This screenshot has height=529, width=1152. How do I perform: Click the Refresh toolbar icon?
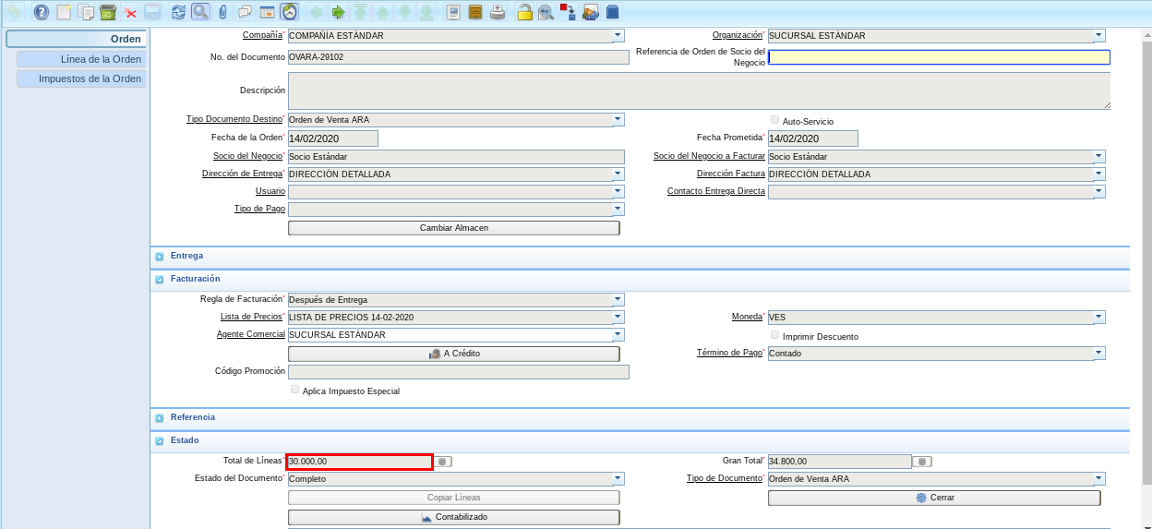click(x=178, y=12)
